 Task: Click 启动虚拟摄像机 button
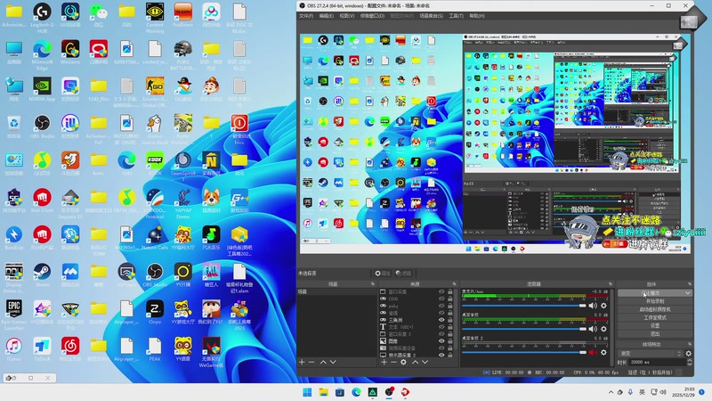(x=655, y=309)
